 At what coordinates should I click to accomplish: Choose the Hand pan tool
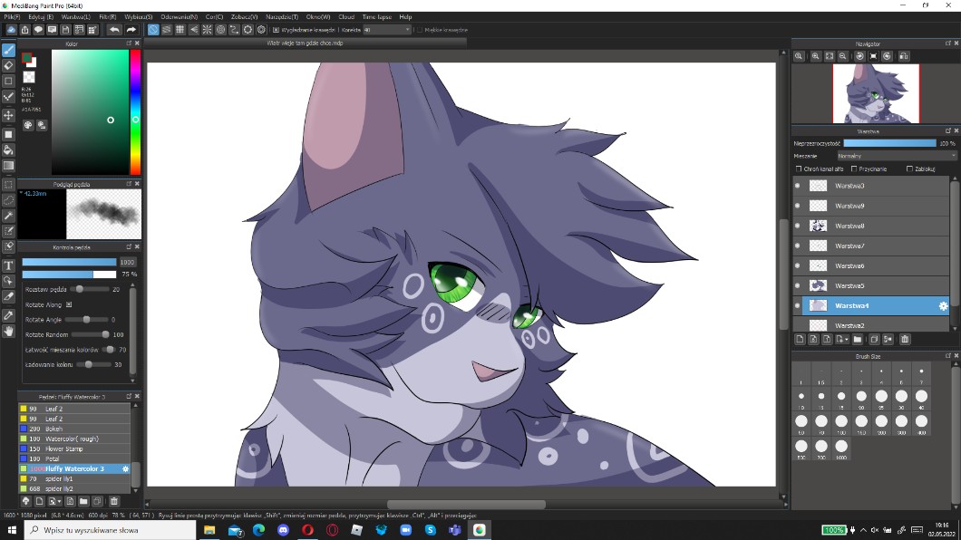click(8, 332)
